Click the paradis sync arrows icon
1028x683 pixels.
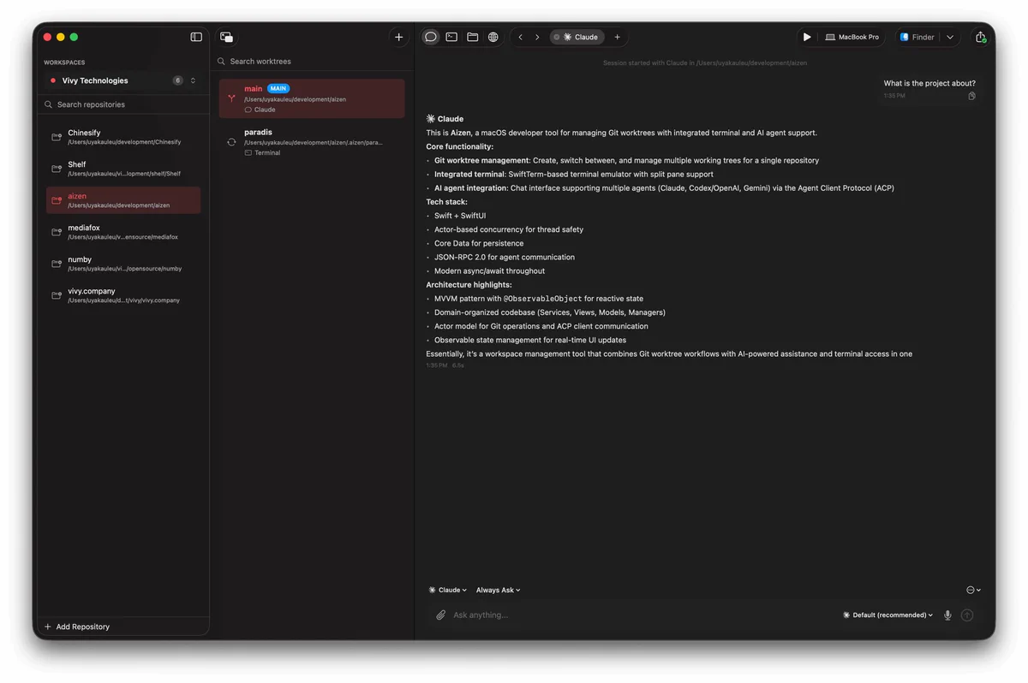pos(231,142)
